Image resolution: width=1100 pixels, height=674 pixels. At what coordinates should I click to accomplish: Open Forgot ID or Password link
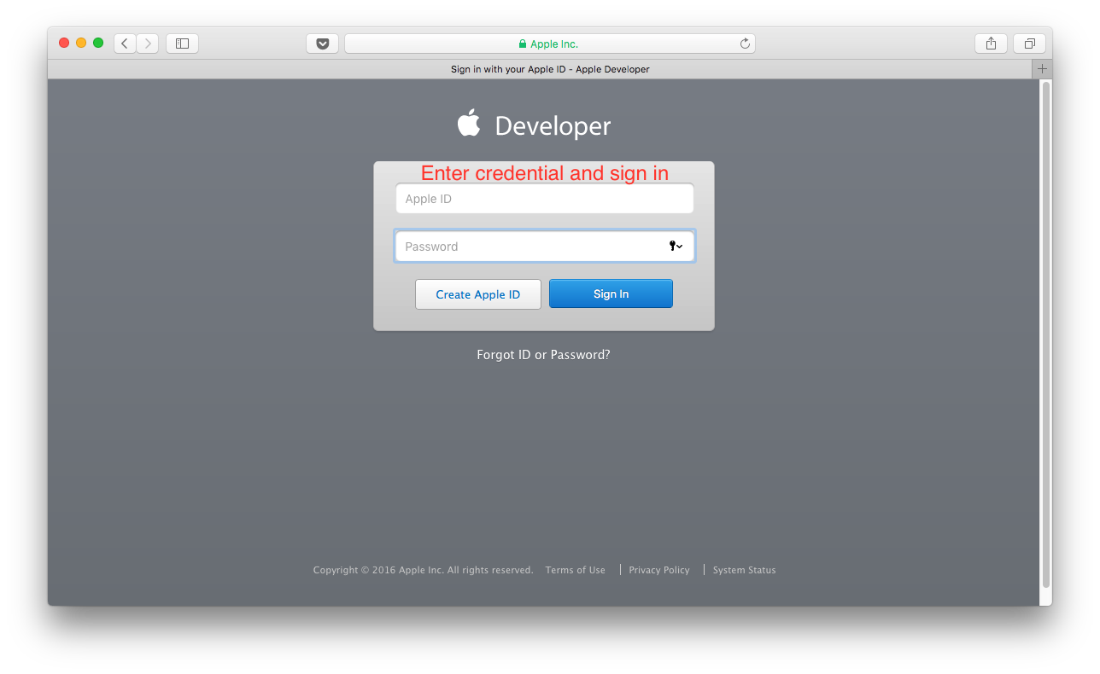(543, 355)
